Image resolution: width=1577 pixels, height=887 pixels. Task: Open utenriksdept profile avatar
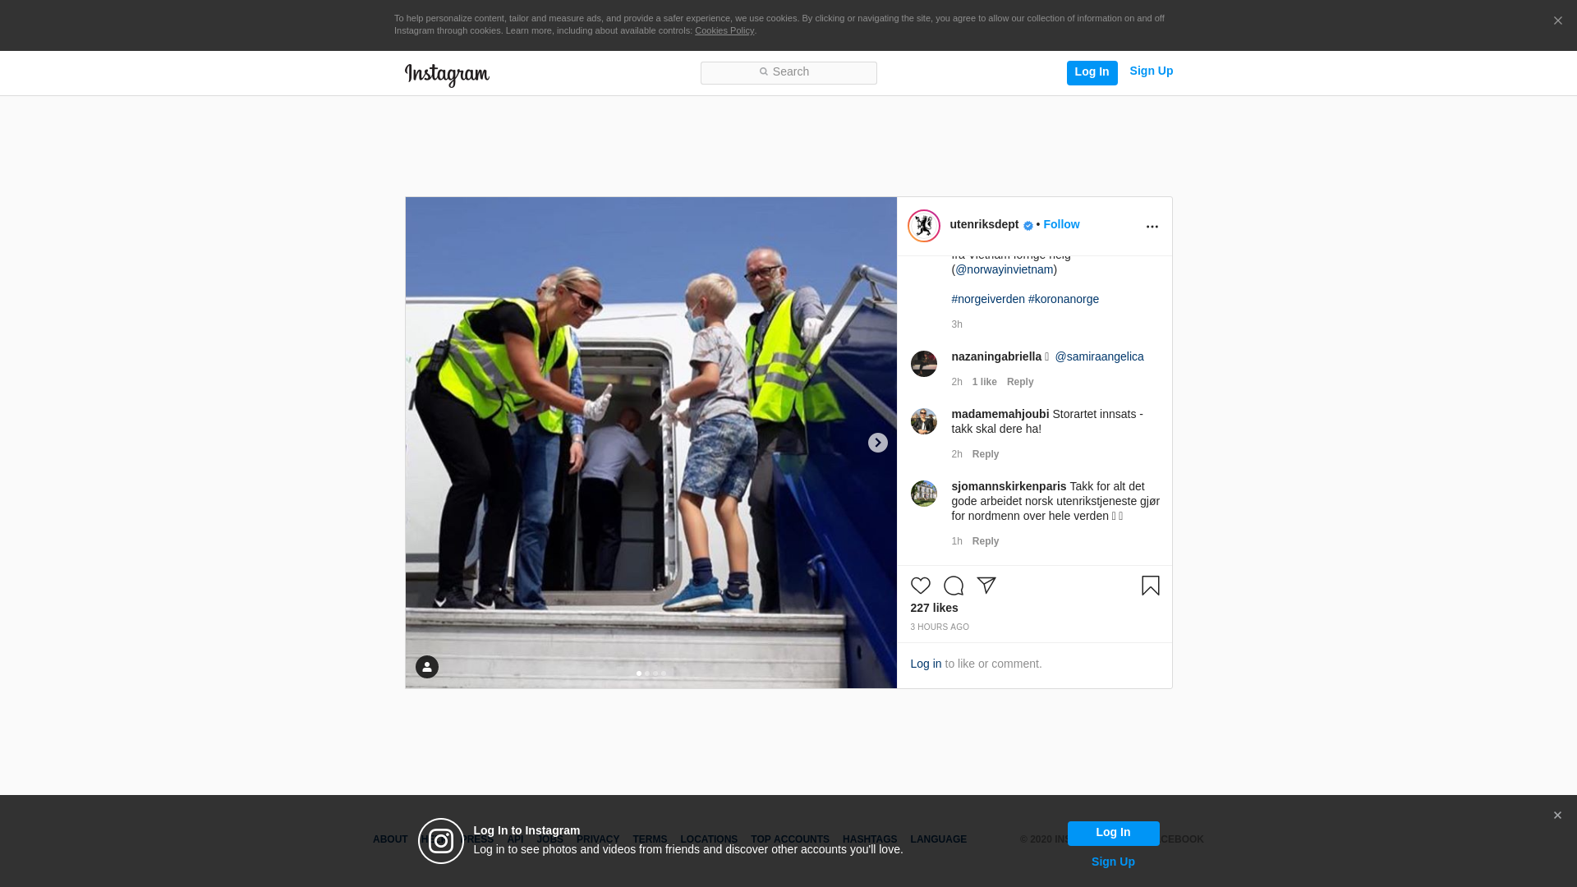[923, 226]
